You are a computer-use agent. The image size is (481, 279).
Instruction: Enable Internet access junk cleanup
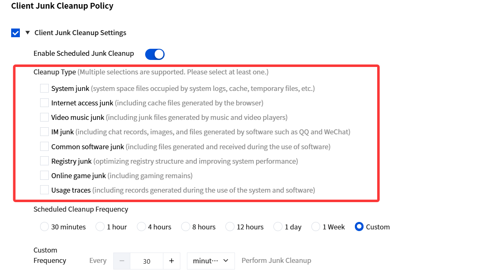tap(45, 103)
